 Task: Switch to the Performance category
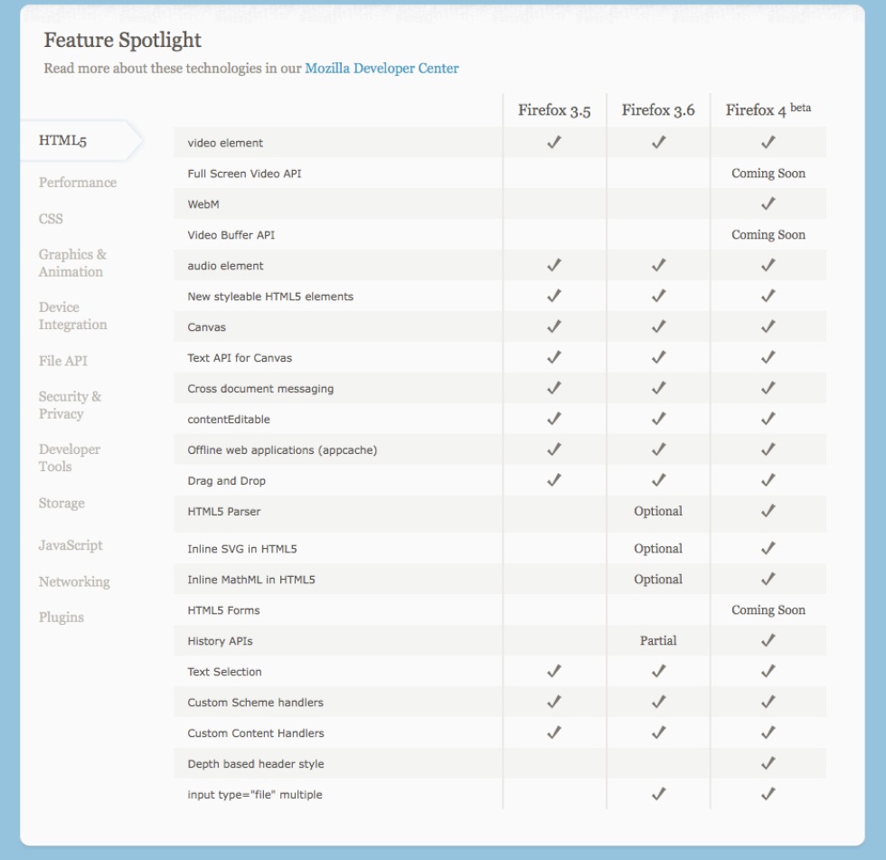pos(78,183)
